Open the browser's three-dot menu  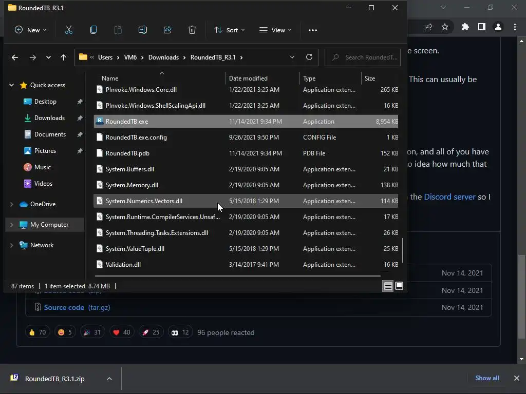(515, 27)
